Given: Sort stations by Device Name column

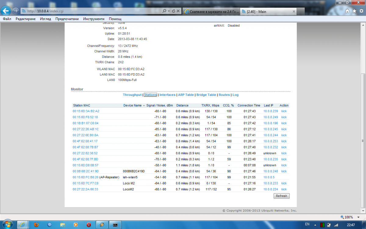Looking at the screenshot, I should (x=132, y=105).
